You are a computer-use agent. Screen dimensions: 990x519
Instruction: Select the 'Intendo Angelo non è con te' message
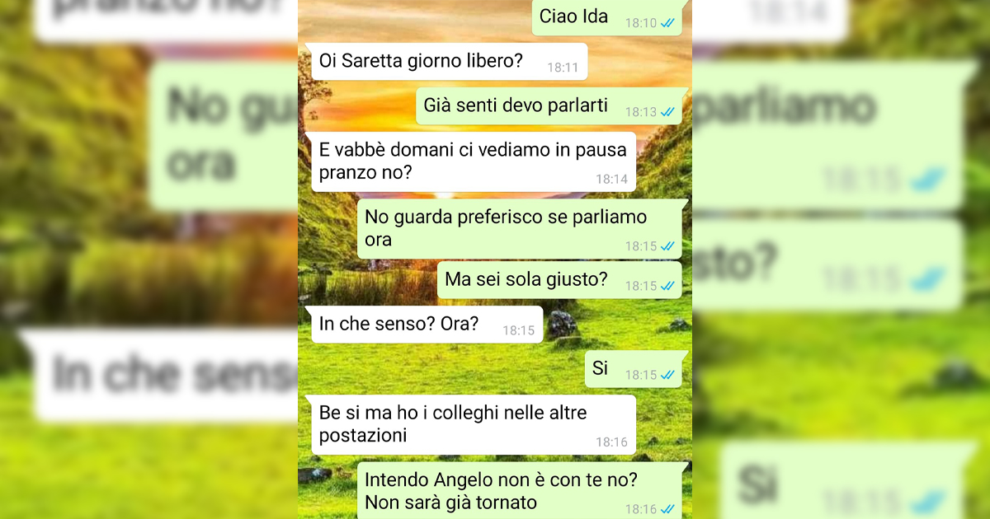point(522,491)
